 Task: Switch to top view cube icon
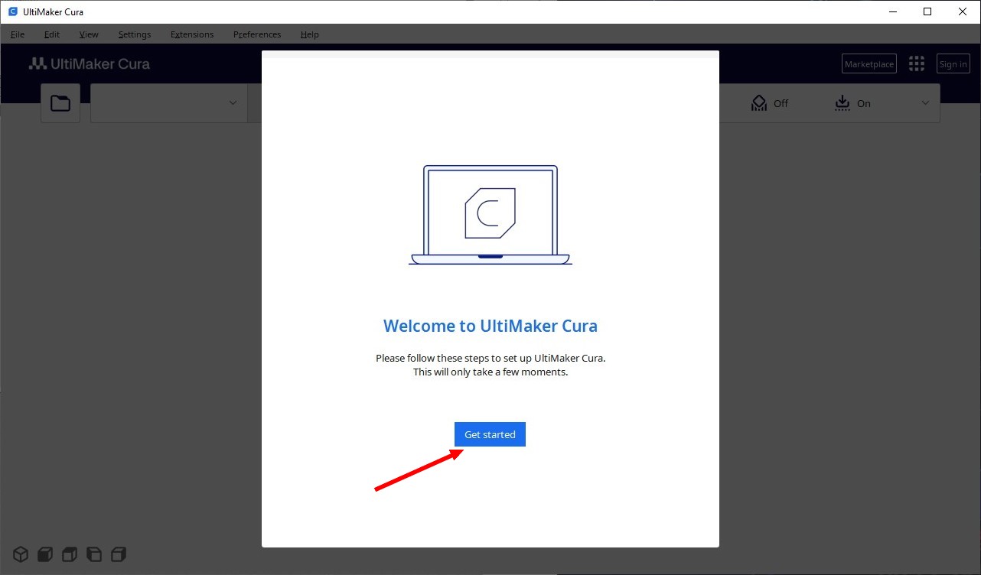tap(69, 554)
